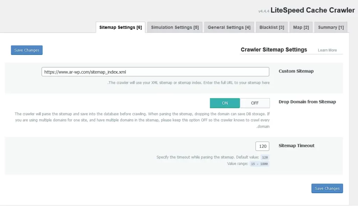
Task: Click the LiteSpeed Cache Crawler page title
Action: [x=313, y=10]
